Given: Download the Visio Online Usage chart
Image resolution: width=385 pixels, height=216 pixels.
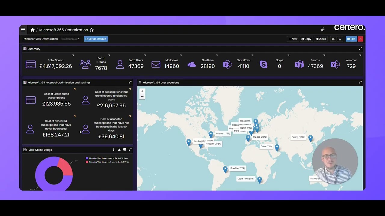Looking at the screenshot, I should [x=119, y=149].
